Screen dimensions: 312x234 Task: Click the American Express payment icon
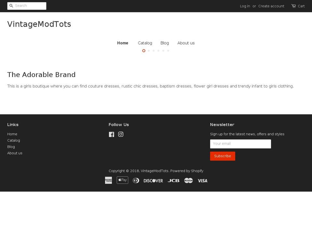(109, 180)
